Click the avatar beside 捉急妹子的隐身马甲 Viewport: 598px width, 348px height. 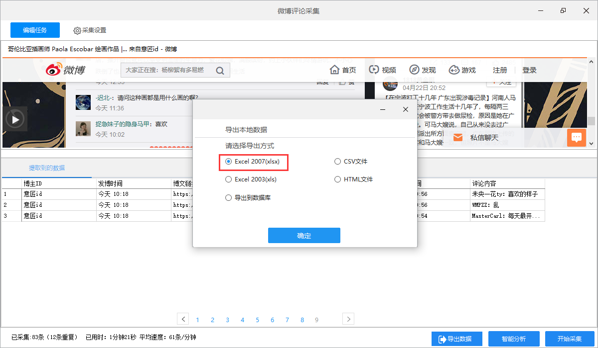83,129
